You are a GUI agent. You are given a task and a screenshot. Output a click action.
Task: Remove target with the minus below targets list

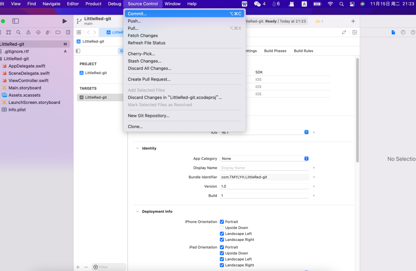pos(86,267)
